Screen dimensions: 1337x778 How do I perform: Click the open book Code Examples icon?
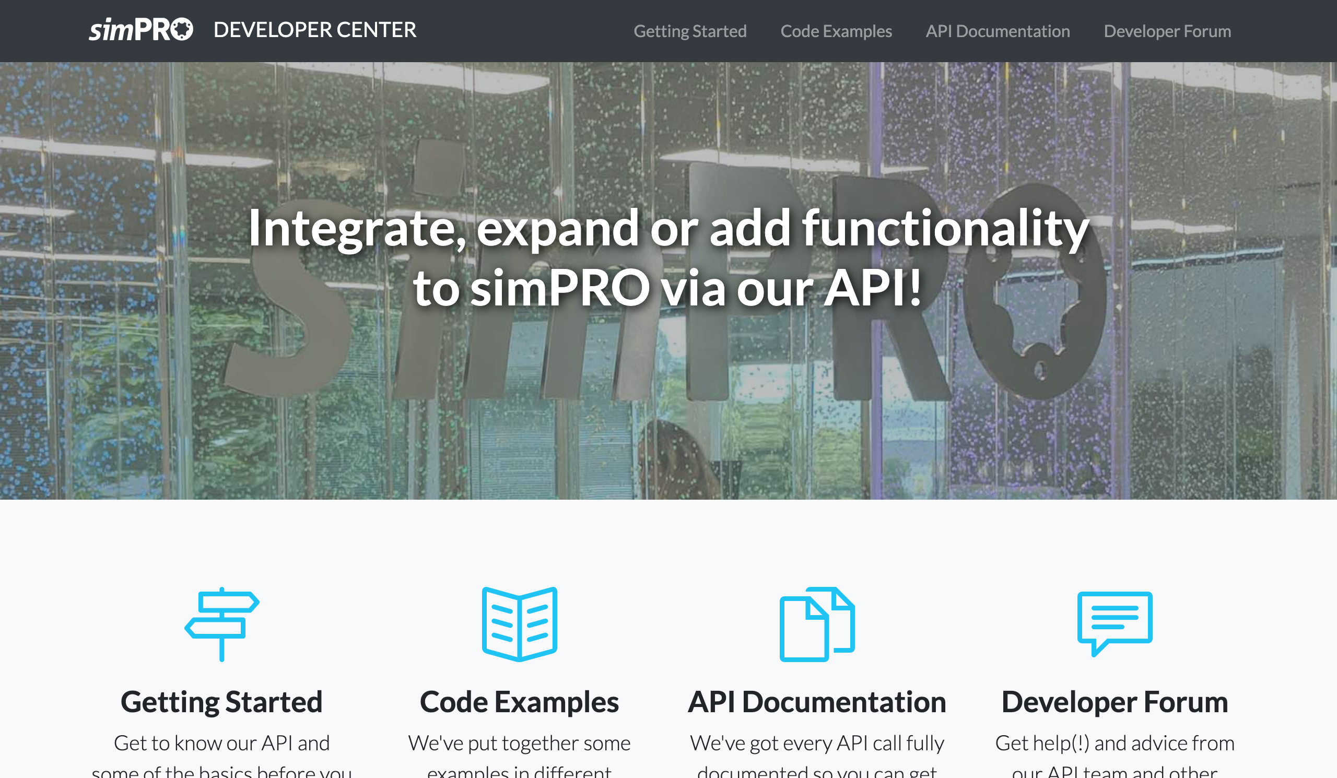tap(520, 624)
